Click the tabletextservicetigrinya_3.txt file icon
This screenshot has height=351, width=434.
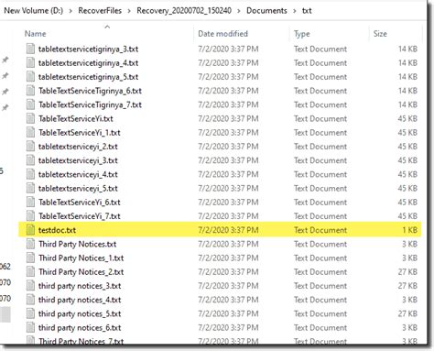(30, 49)
